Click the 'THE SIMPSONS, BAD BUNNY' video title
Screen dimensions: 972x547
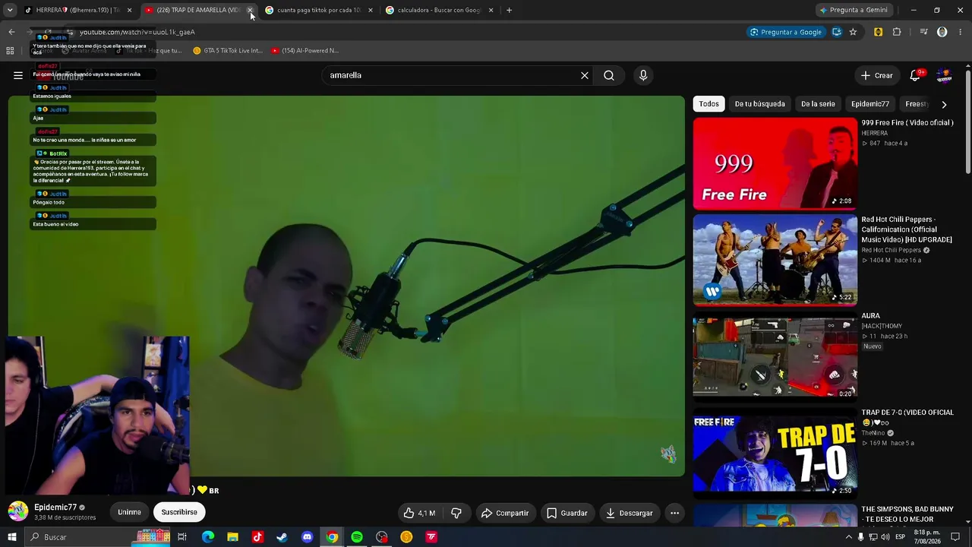(907, 514)
